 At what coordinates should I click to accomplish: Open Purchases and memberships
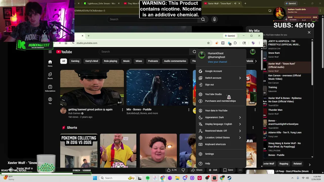tap(221, 101)
